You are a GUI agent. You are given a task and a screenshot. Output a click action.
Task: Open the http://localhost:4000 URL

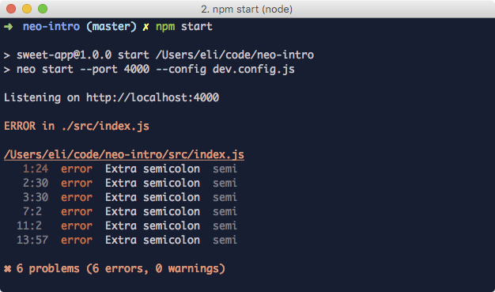pos(153,97)
